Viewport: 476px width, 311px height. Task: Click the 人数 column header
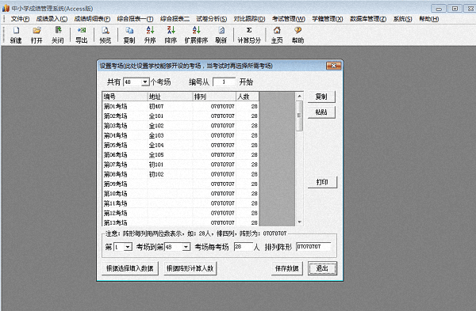pyautogui.click(x=248, y=97)
